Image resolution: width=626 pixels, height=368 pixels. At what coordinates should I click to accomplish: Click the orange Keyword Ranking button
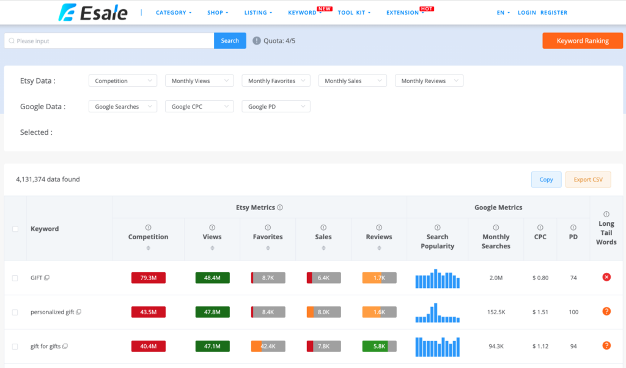pyautogui.click(x=582, y=40)
